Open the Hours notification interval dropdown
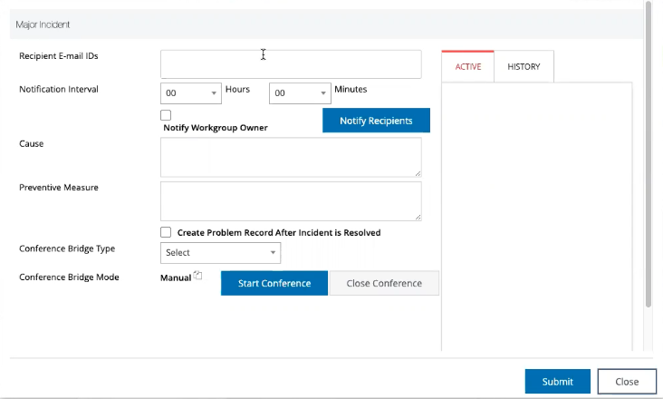663x399 pixels. (x=191, y=92)
